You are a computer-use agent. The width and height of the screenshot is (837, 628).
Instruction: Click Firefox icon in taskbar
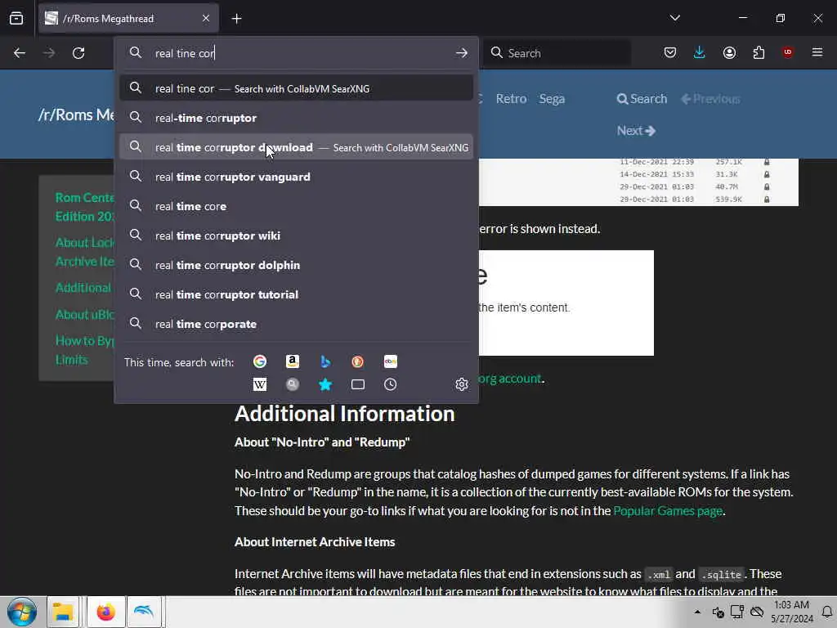(105, 612)
